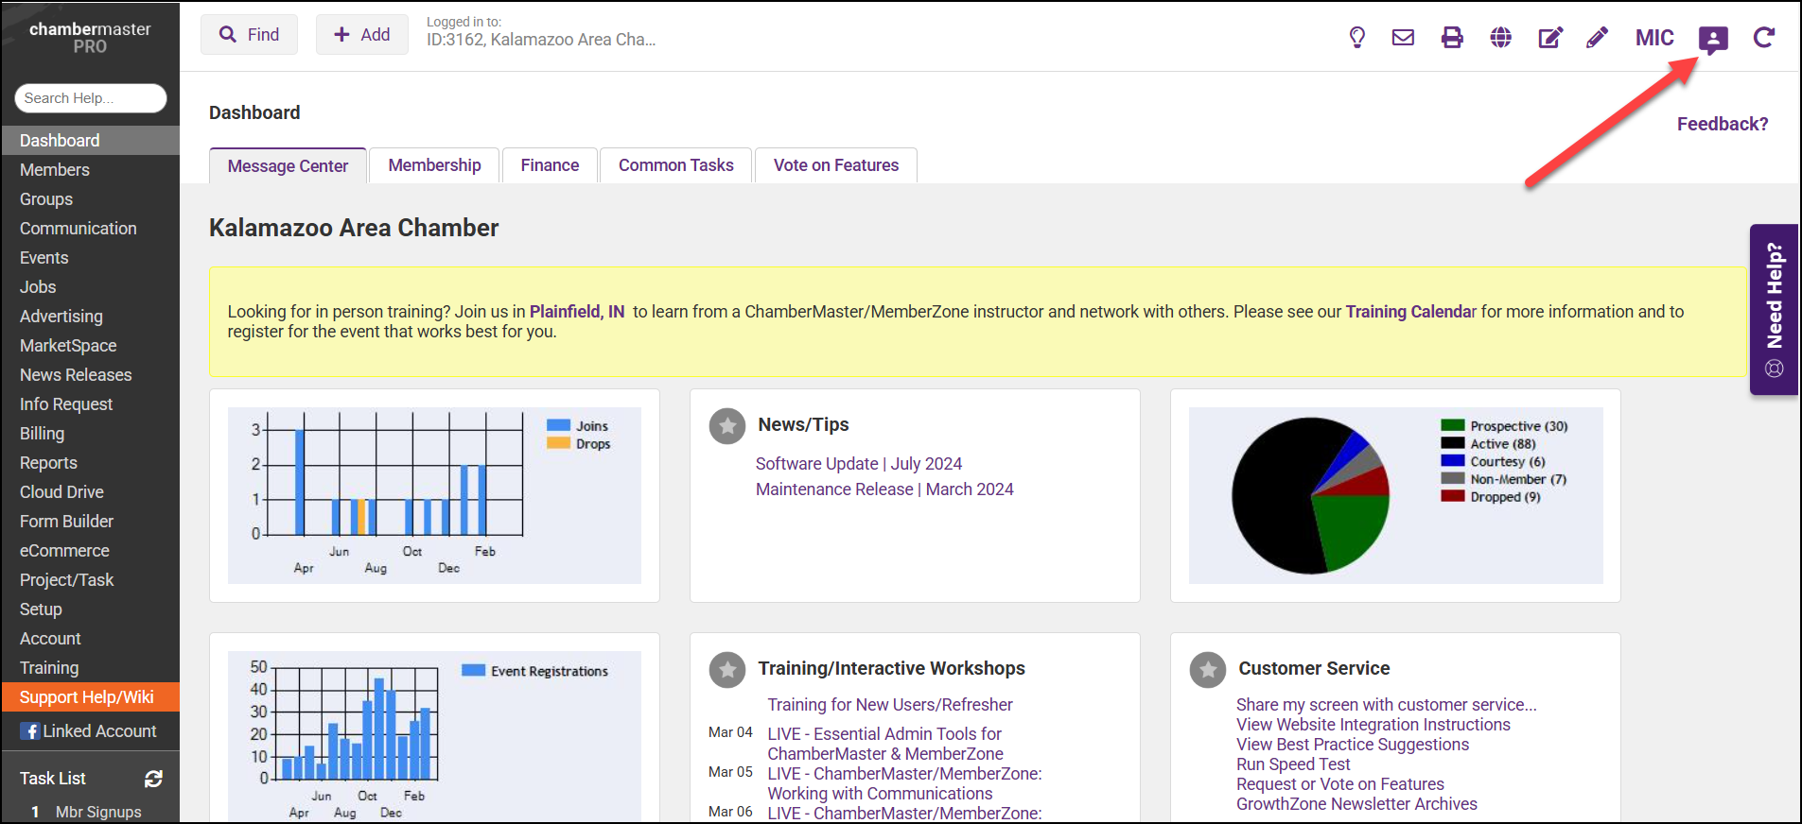The image size is (1802, 824).
Task: Click the refresh arrow icon top right
Action: (x=1763, y=38)
